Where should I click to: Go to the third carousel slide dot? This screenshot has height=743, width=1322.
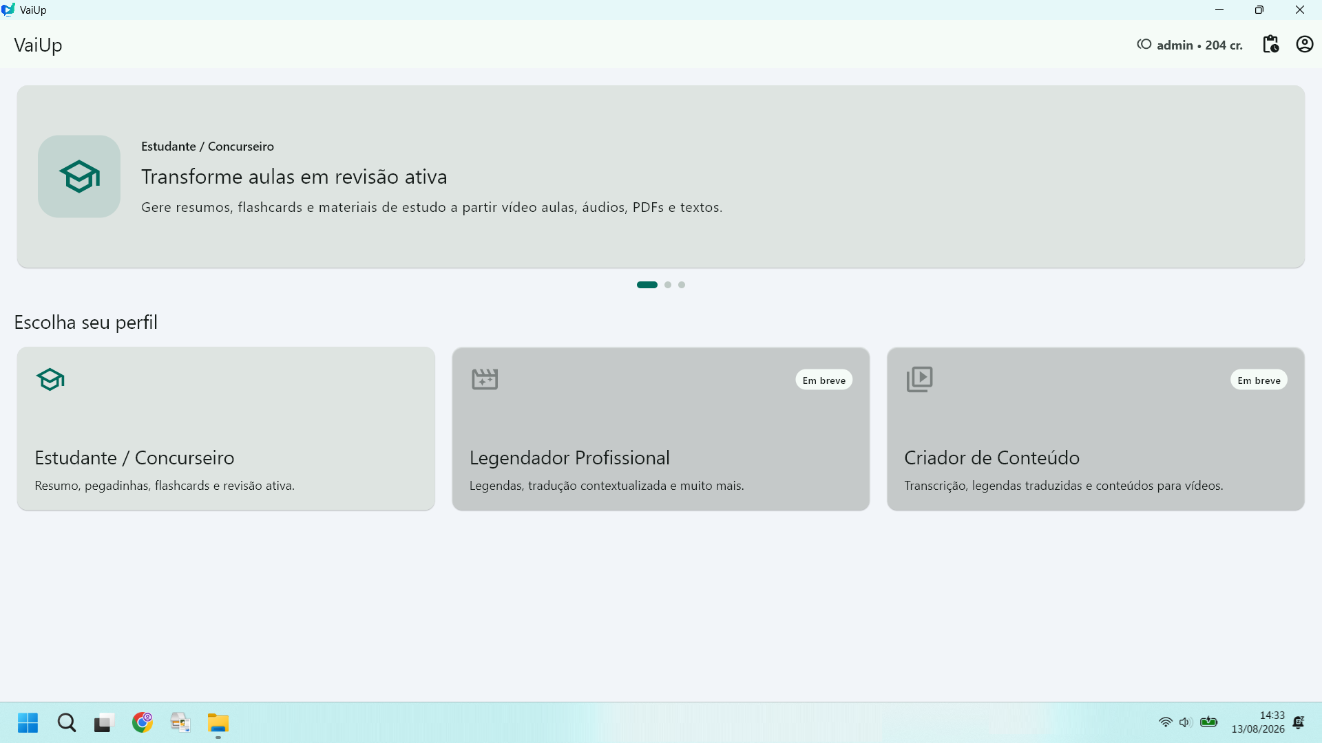point(682,285)
